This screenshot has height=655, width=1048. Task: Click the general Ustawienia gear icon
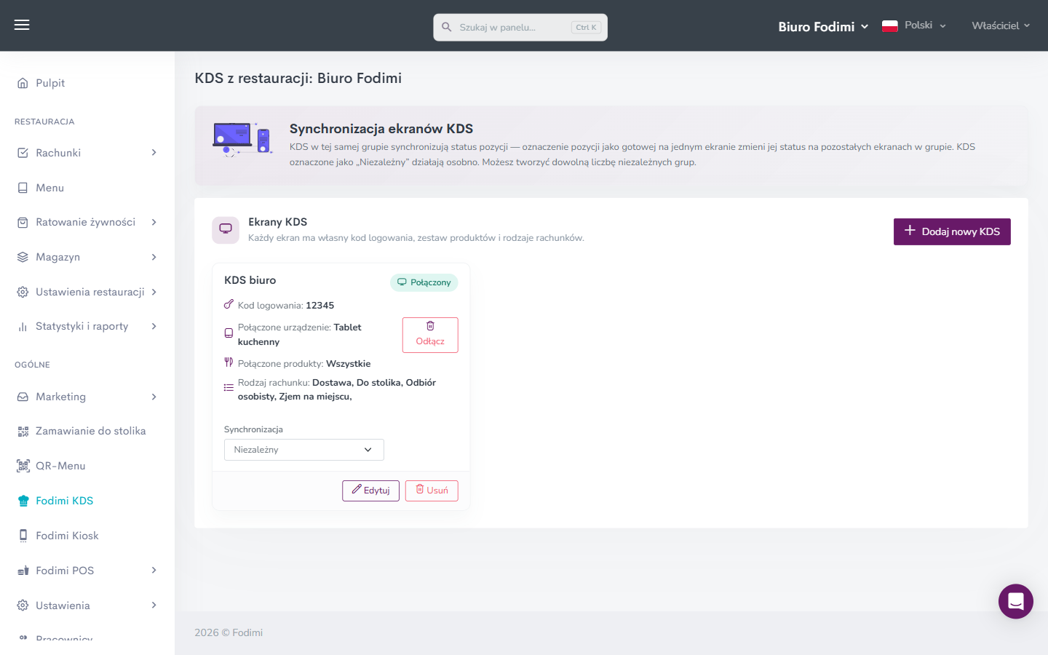23,606
